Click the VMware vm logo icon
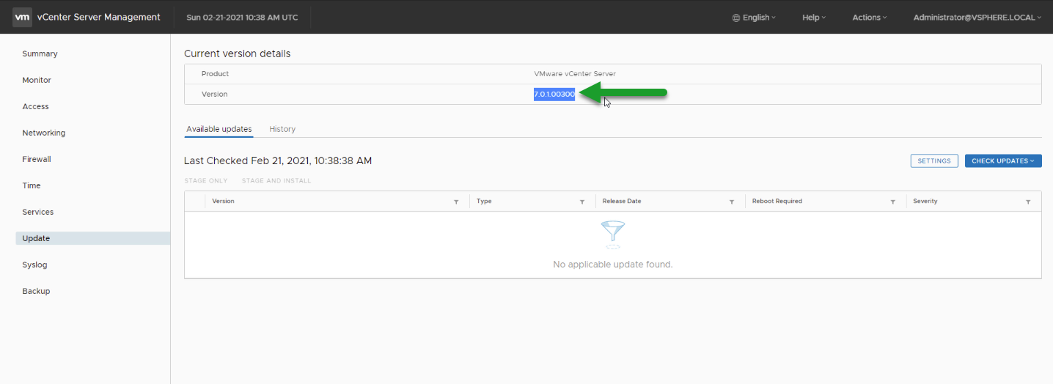 tap(22, 17)
